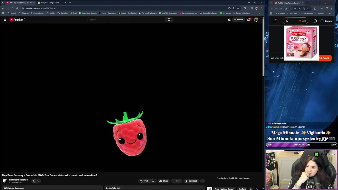Open Reddit hamburger menu
Viewport: 338px width, 190px height.
[x=274, y=21]
